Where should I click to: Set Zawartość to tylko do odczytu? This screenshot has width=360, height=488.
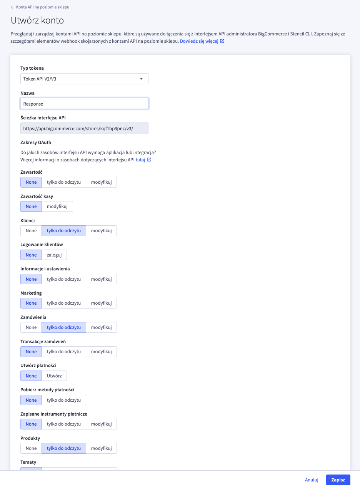64,182
